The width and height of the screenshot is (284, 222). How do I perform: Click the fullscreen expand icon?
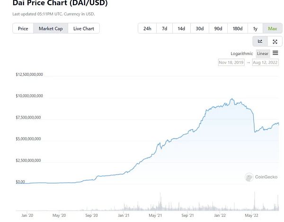275,41
